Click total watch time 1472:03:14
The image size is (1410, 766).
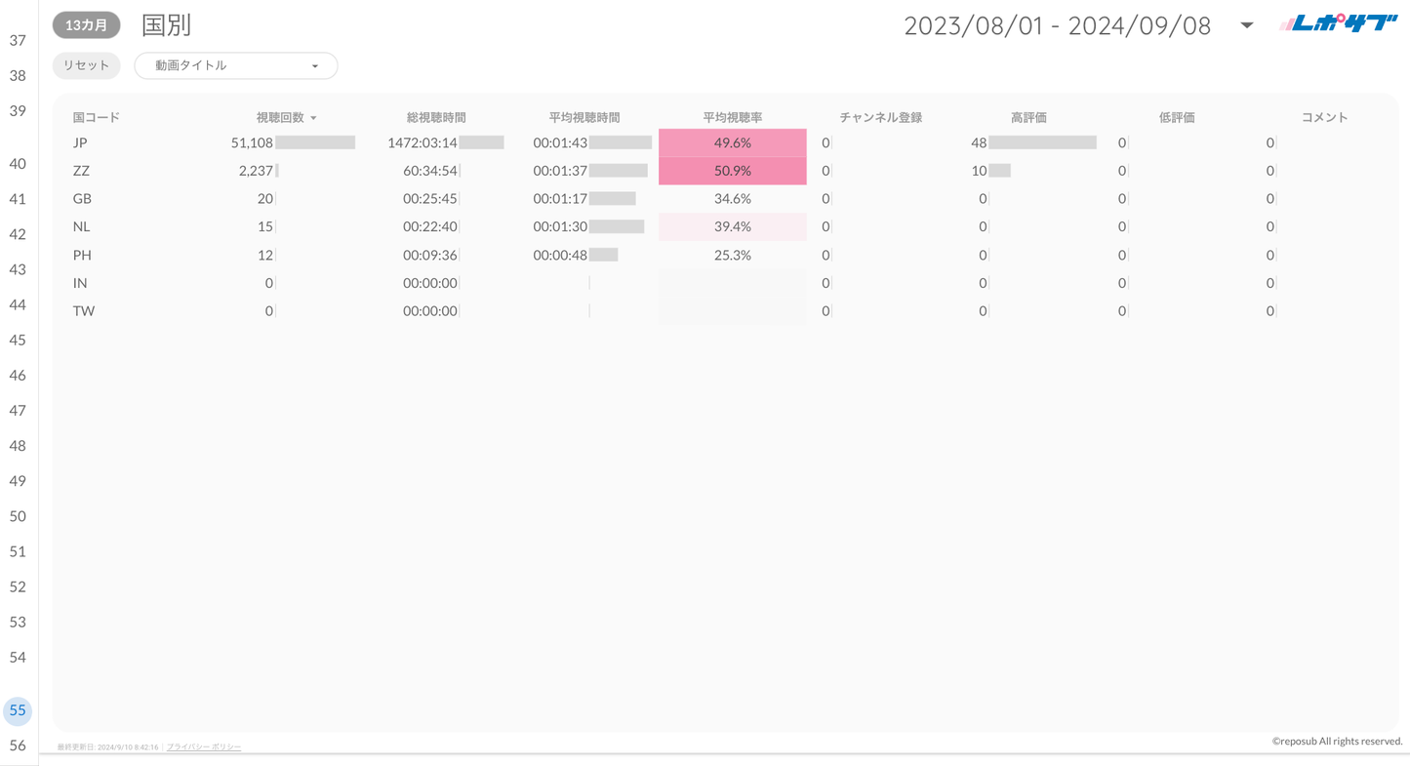click(423, 142)
